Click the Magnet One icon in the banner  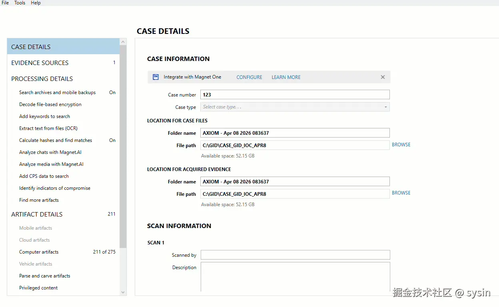coord(155,77)
